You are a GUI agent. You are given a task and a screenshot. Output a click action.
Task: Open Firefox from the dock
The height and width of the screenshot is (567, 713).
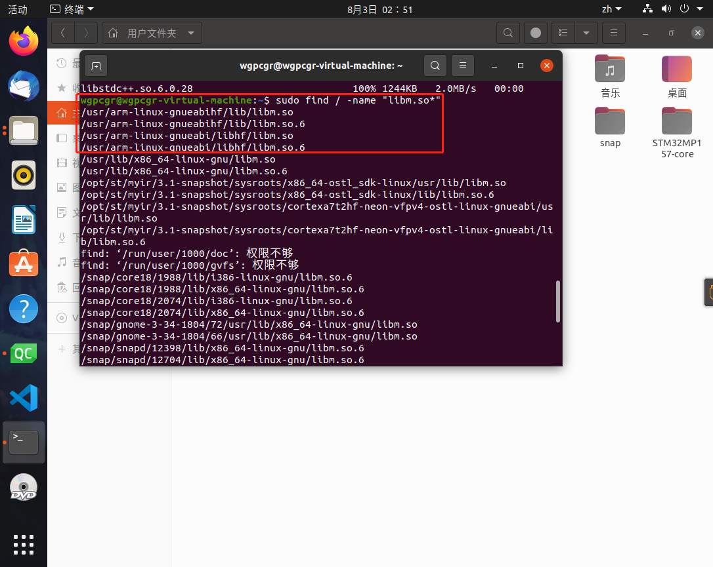24,41
